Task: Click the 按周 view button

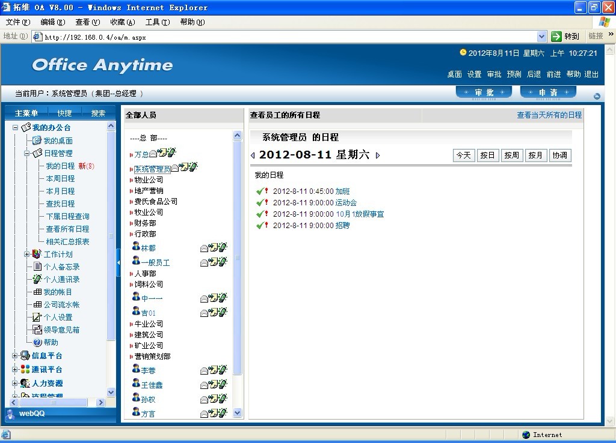Action: point(511,155)
